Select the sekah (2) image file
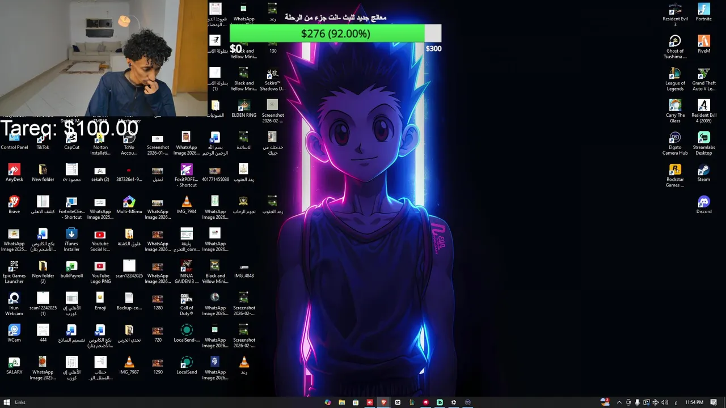Screen dimensions: 726x408 pyautogui.click(x=100, y=173)
